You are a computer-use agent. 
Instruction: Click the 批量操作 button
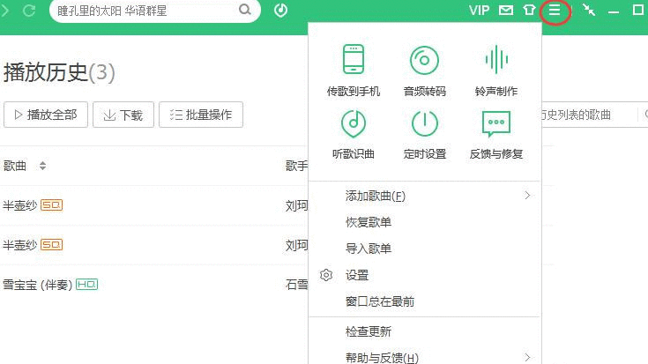coord(201,115)
